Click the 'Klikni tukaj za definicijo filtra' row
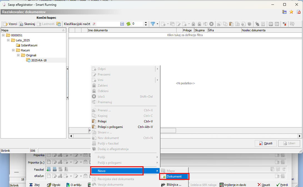This screenshot has width=303, height=187. tap(185, 35)
